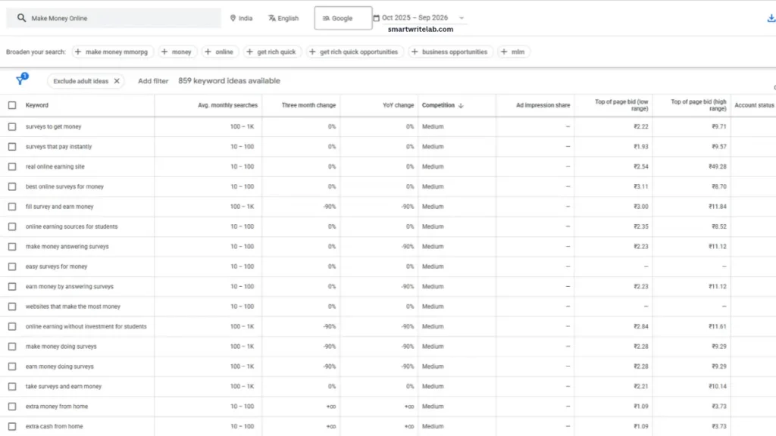Click the Google search network icon
Screen dimensions: 776x436
pos(326,18)
